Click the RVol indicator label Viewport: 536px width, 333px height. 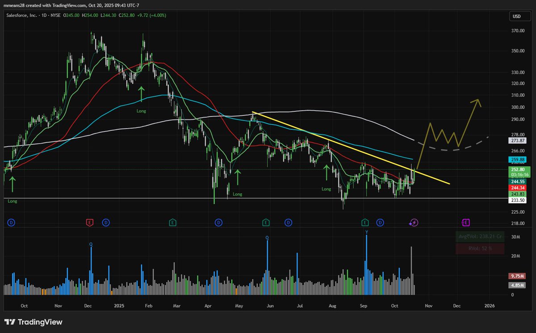tap(480, 249)
